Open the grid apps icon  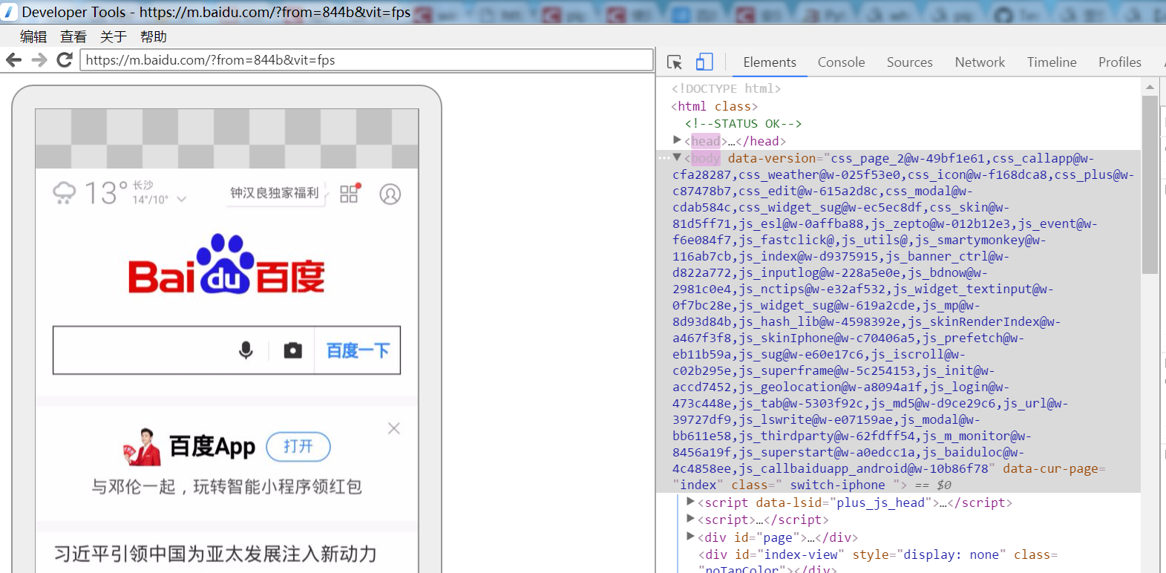pyautogui.click(x=349, y=194)
